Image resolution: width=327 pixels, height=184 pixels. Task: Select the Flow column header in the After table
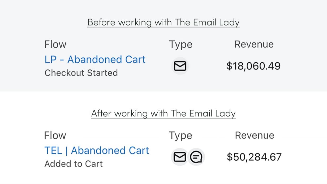pyautogui.click(x=55, y=135)
